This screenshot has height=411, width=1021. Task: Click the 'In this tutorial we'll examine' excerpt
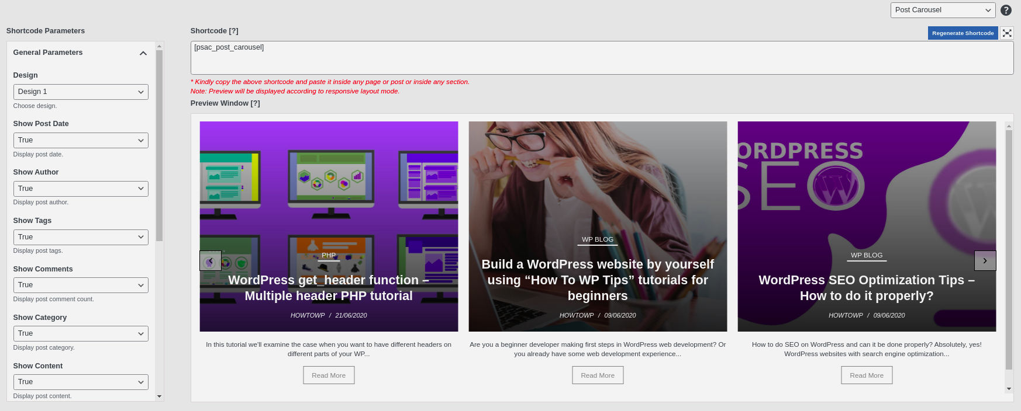pyautogui.click(x=329, y=349)
